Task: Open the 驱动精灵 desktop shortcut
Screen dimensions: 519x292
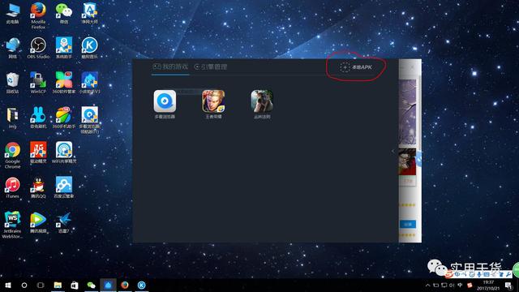Action: (x=38, y=152)
